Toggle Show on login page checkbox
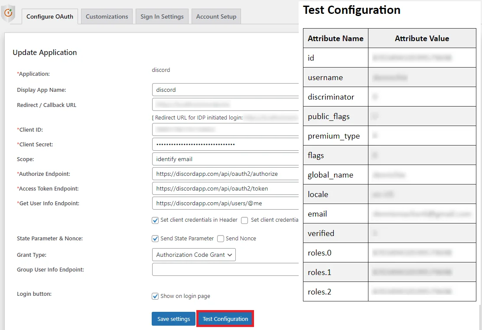This screenshot has width=482, height=330. (155, 296)
